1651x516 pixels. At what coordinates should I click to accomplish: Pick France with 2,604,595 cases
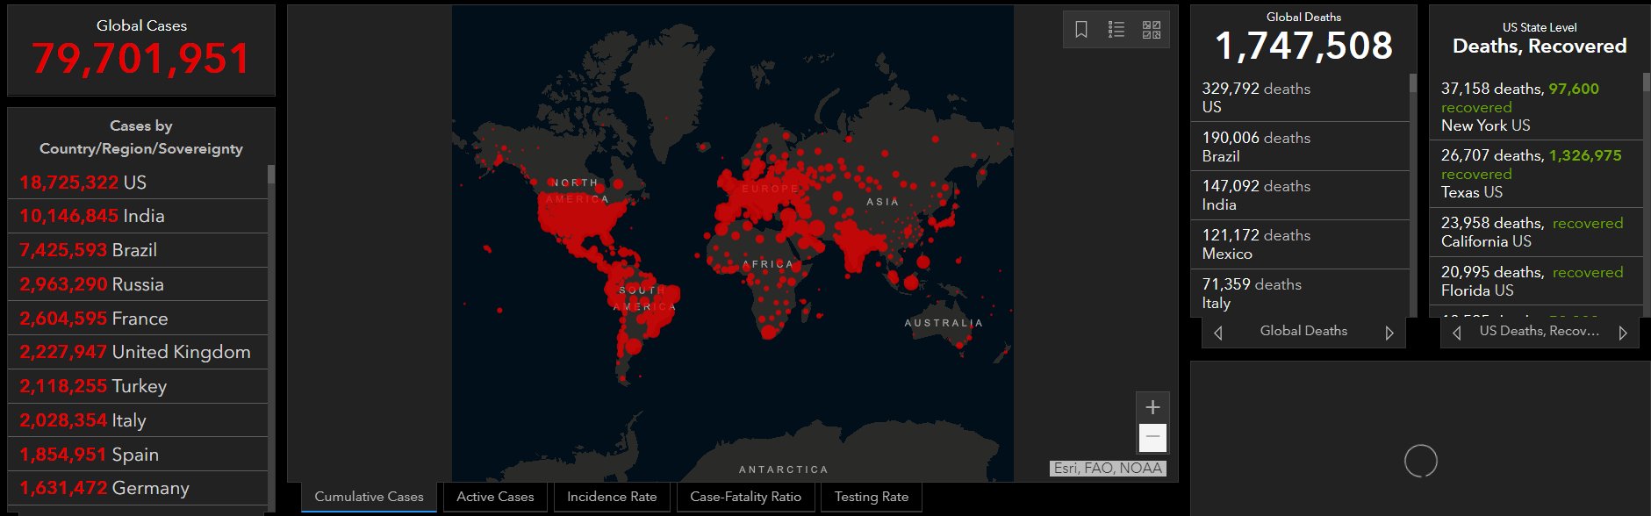pos(138,319)
